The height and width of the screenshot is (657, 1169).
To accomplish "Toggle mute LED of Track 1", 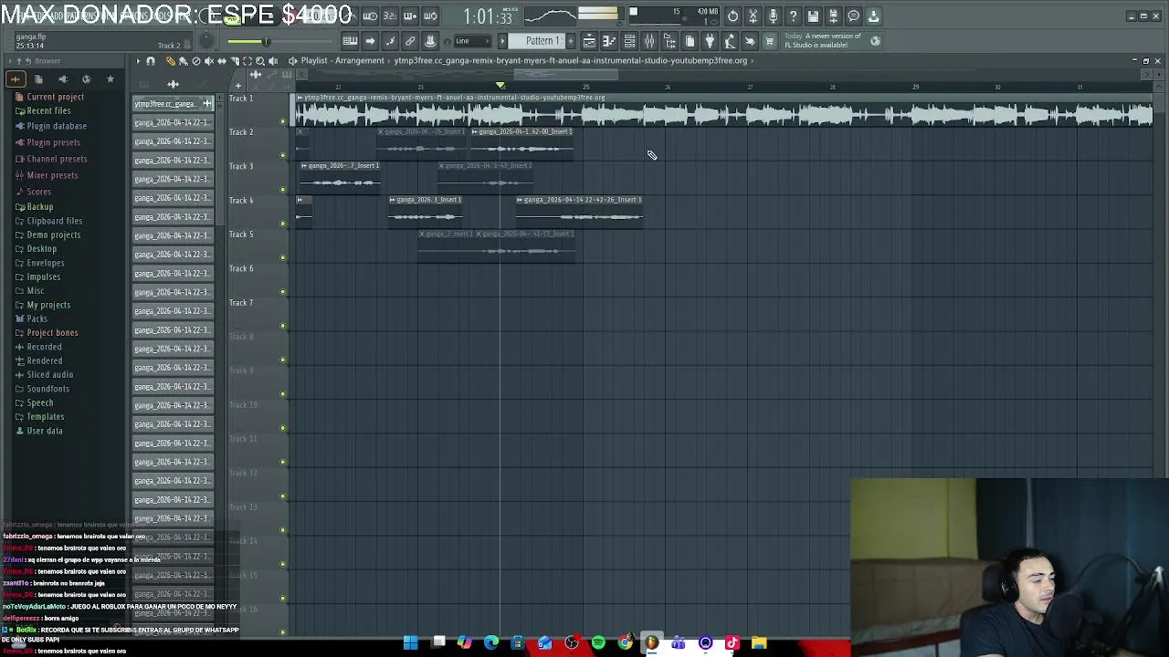I will (x=283, y=121).
